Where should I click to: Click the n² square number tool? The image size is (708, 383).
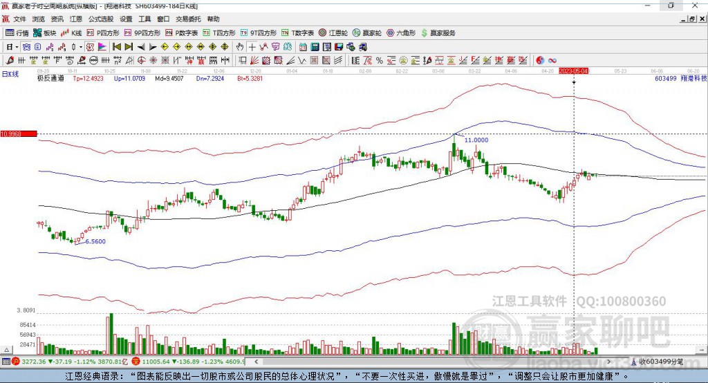click(x=118, y=61)
